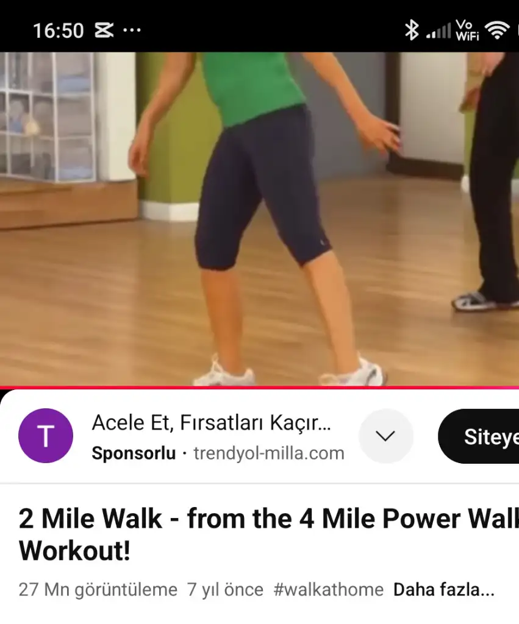Tap the 16:50 clock in status bar
The height and width of the screenshot is (624, 519).
(58, 30)
